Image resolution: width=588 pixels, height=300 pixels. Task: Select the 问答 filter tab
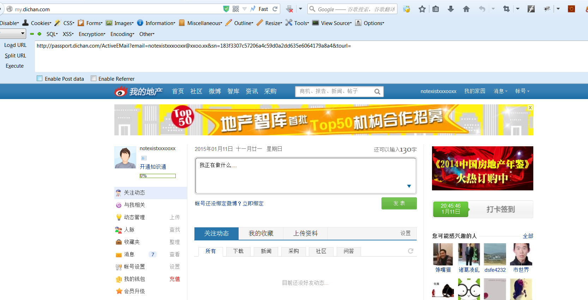(348, 251)
